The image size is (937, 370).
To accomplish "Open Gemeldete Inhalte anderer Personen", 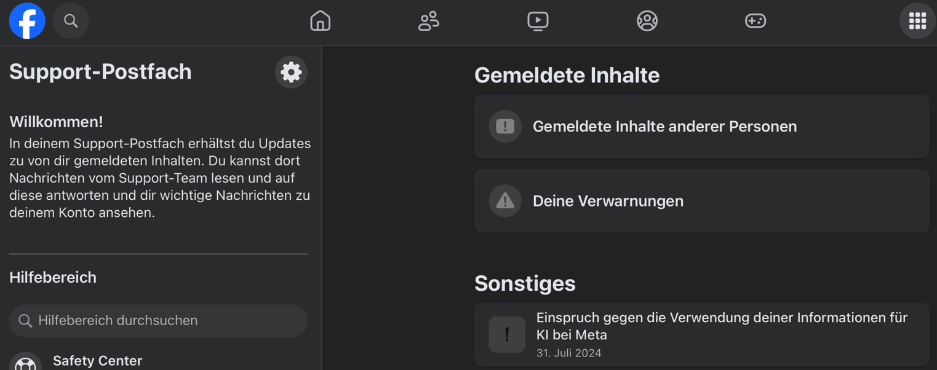I will [x=664, y=127].
